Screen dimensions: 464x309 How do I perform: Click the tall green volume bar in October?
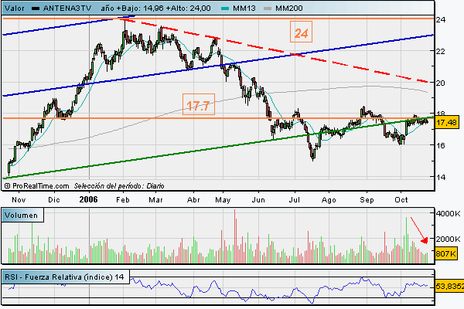[406, 240]
